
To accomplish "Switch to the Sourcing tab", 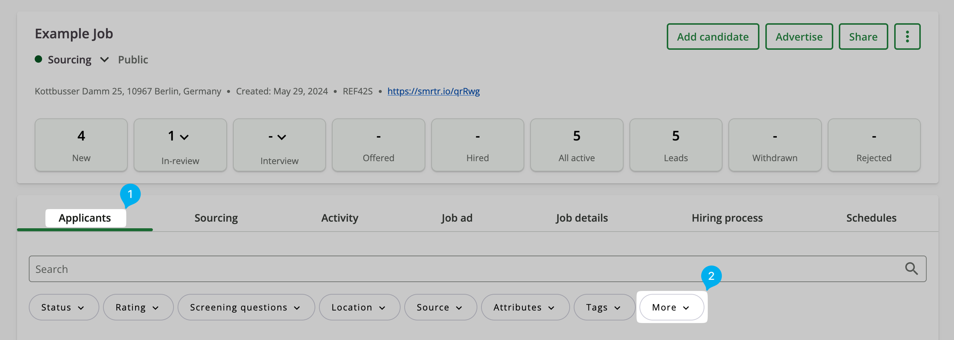I will (x=216, y=218).
